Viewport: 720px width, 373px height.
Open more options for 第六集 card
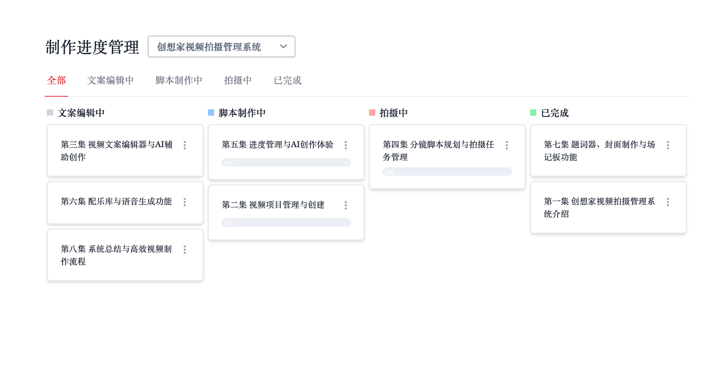(184, 202)
